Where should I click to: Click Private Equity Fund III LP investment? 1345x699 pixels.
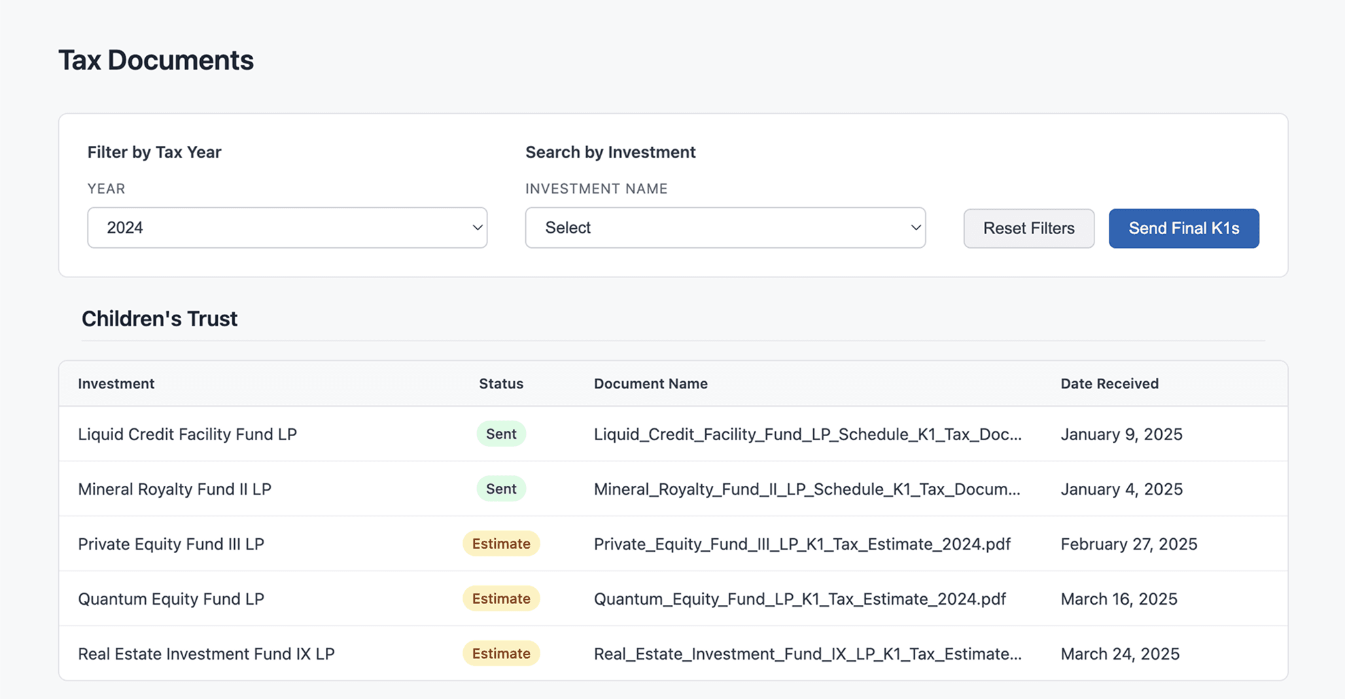[171, 544]
